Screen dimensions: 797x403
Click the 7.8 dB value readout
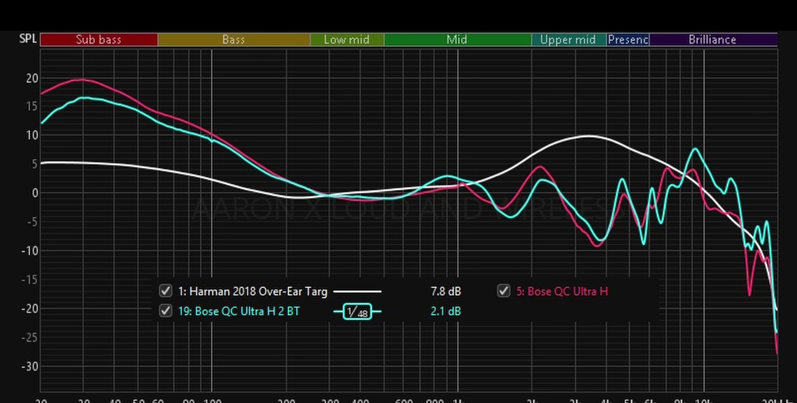446,291
